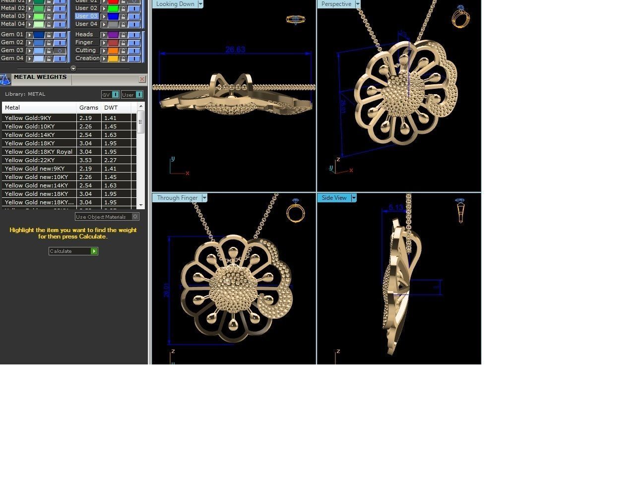Open the Through Finger viewport dropdown arrow
Screen dimensions: 637x477
(204, 198)
